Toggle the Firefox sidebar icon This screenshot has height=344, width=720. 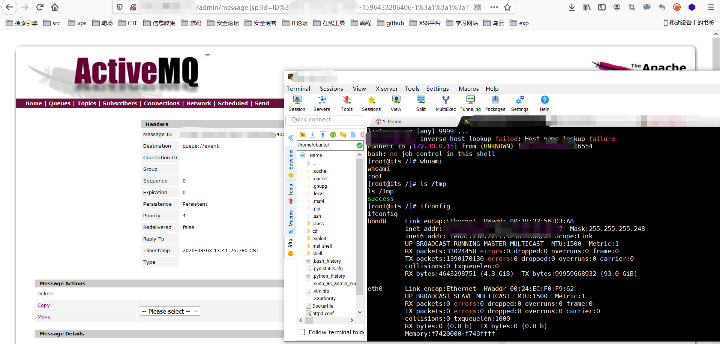coord(602,7)
